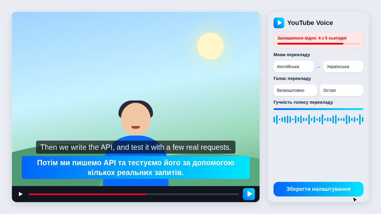Image resolution: width=381 pixels, height=214 pixels.
Task: Click the 'YouTube Voice' title text
Action: click(x=310, y=23)
